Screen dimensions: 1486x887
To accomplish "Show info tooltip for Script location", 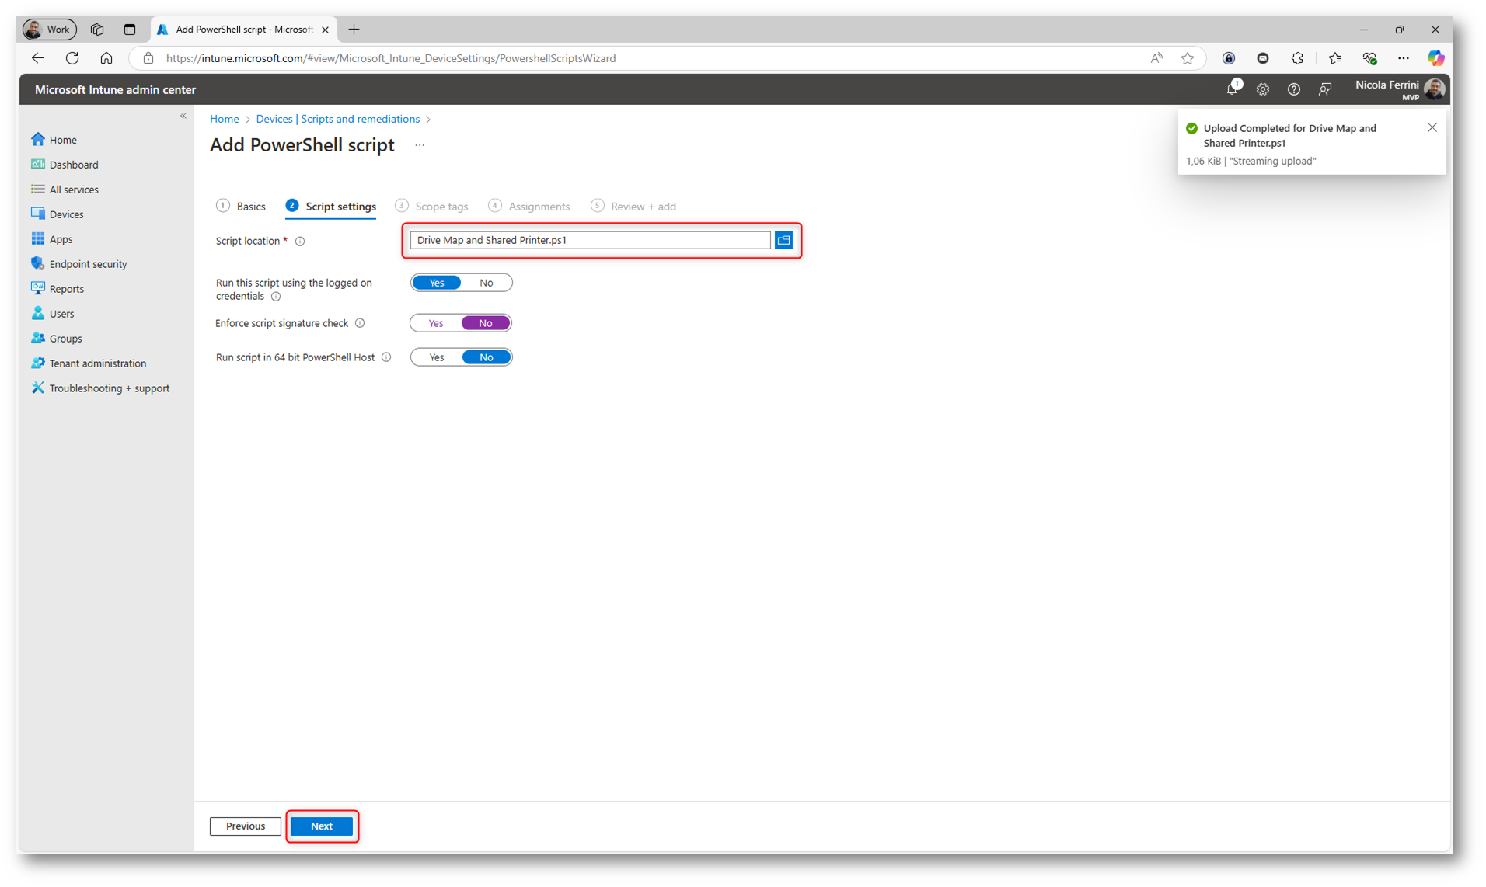I will 300,242.
